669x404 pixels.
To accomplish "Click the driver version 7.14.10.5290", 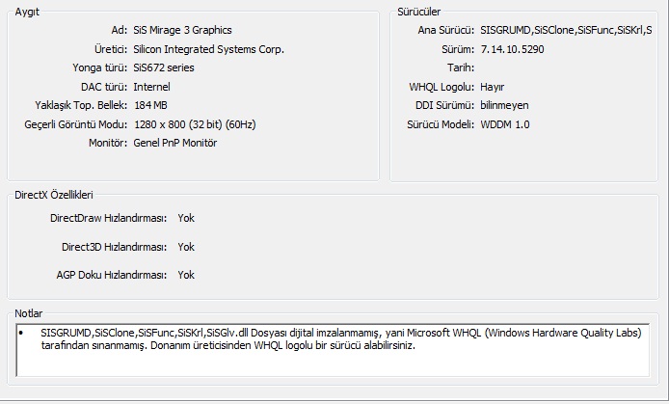I will coord(512,49).
